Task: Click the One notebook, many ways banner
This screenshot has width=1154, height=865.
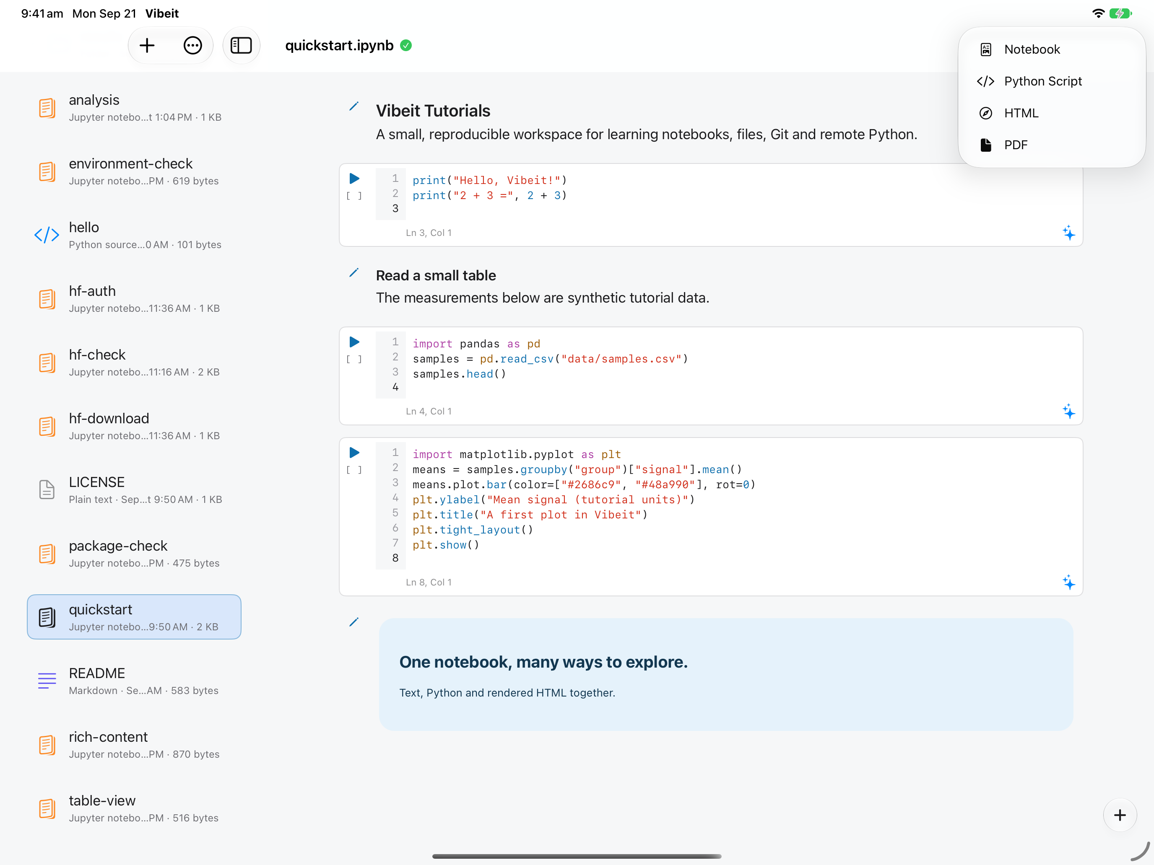Action: (x=726, y=675)
